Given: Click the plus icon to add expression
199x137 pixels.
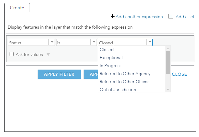Looking at the screenshot, I should click(x=113, y=17).
